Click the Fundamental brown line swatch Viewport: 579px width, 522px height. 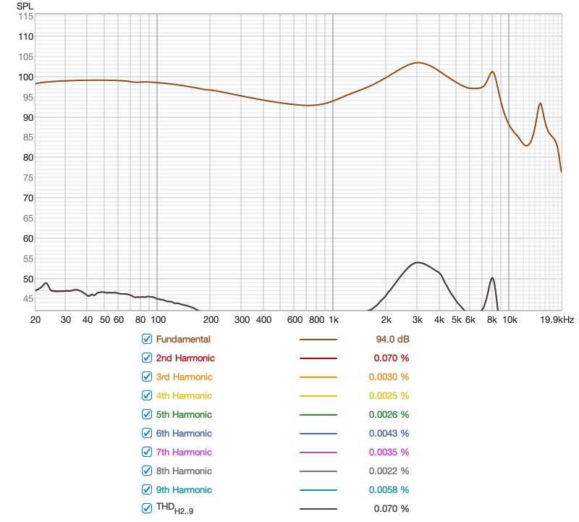(318, 340)
